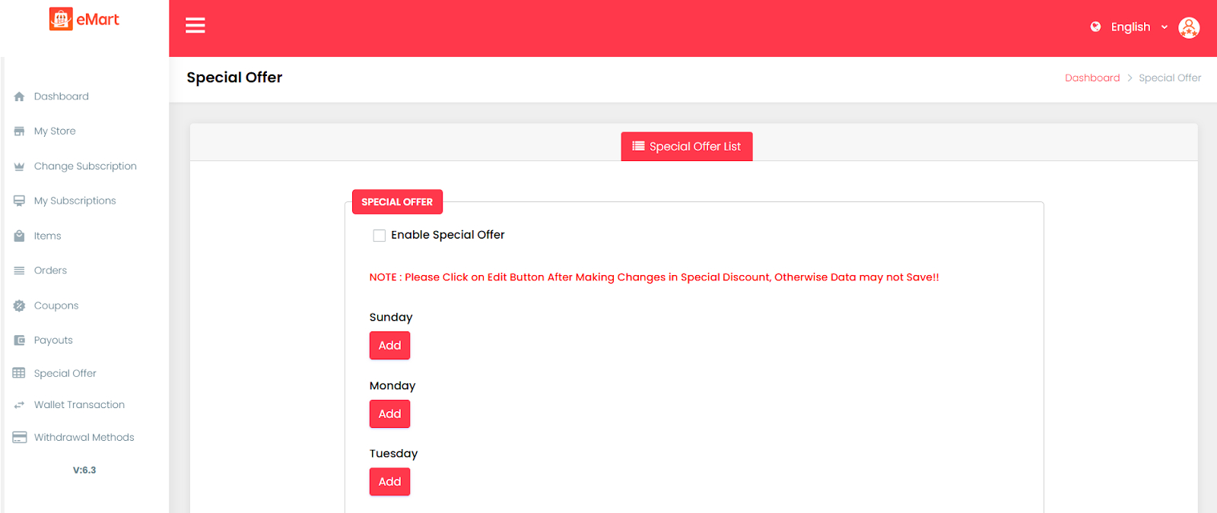
Task: Click the eMart logo
Action: coord(84,19)
